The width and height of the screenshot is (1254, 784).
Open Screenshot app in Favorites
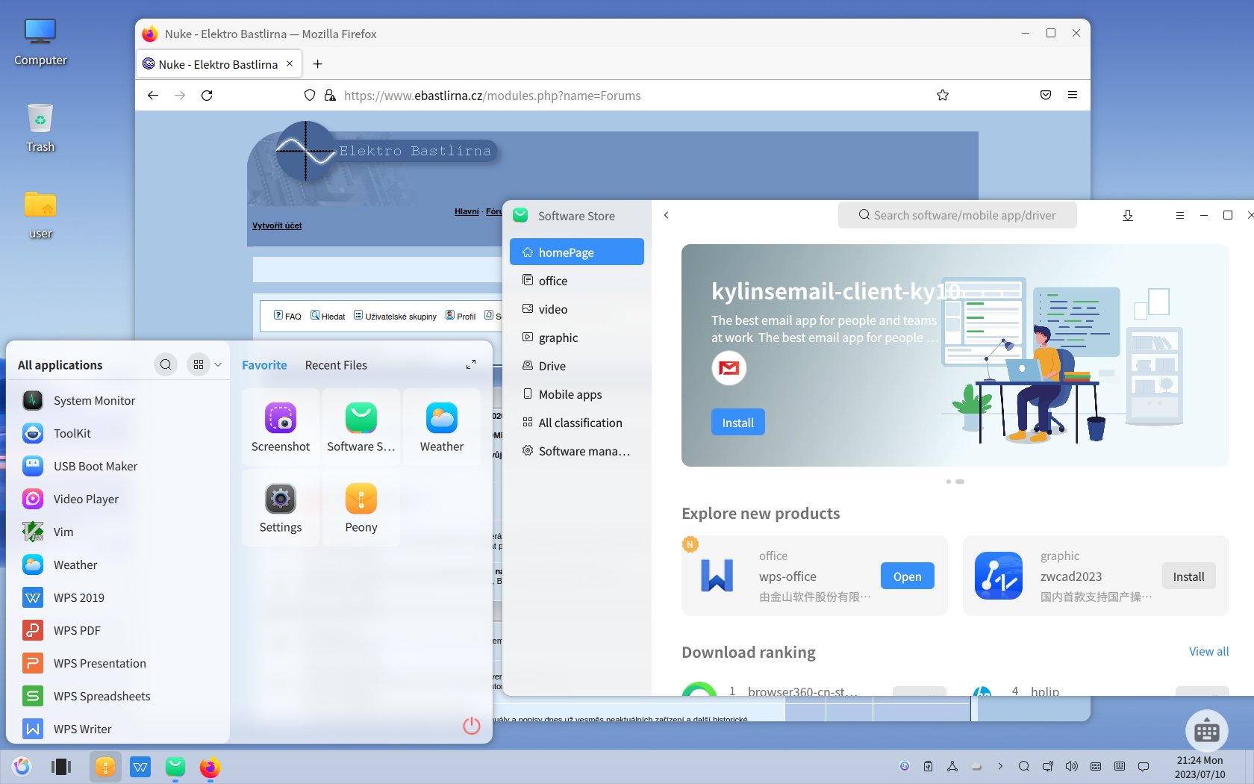tap(281, 427)
